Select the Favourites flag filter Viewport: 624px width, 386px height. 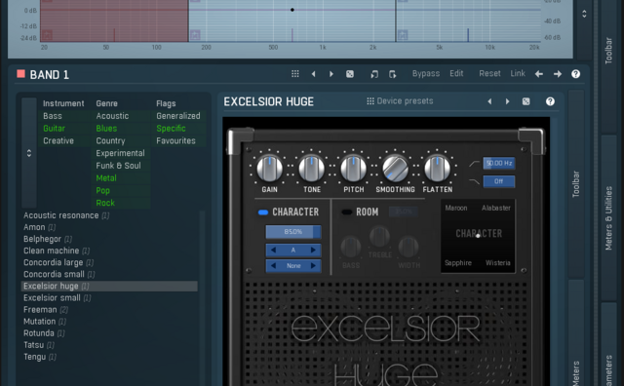[175, 140]
